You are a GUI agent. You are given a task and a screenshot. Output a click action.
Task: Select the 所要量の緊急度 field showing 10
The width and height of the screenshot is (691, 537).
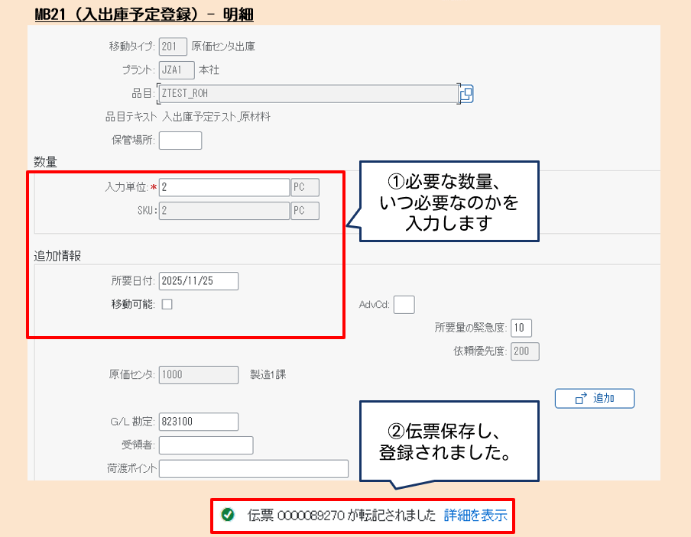tap(523, 327)
